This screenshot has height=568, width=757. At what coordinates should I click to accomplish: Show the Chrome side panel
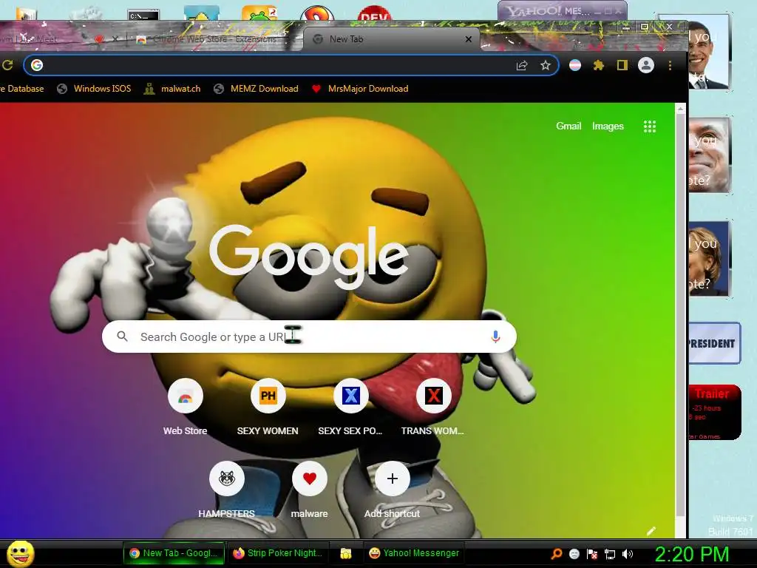coord(622,65)
